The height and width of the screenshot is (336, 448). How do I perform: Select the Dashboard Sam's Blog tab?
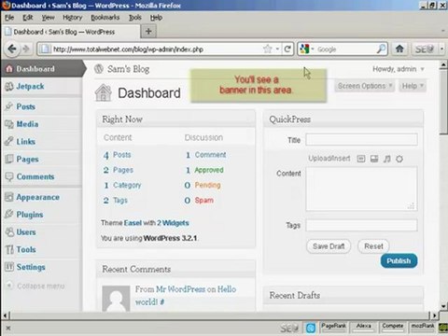pyautogui.click(x=71, y=32)
